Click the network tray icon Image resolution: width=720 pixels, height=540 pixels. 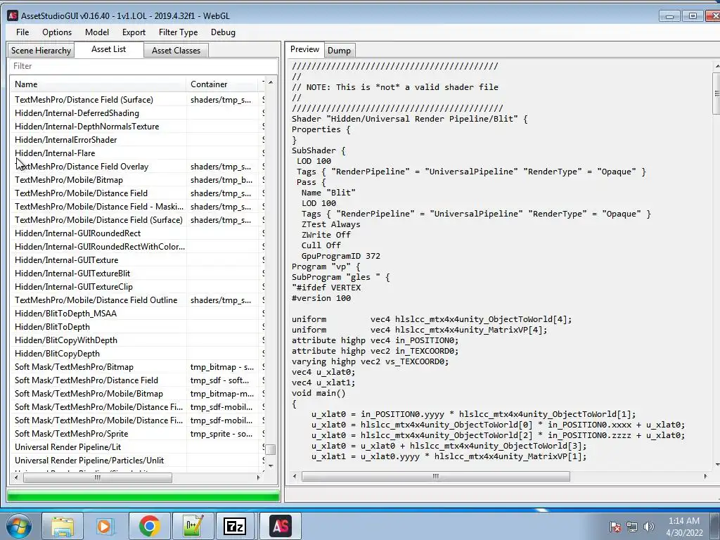pos(632,527)
